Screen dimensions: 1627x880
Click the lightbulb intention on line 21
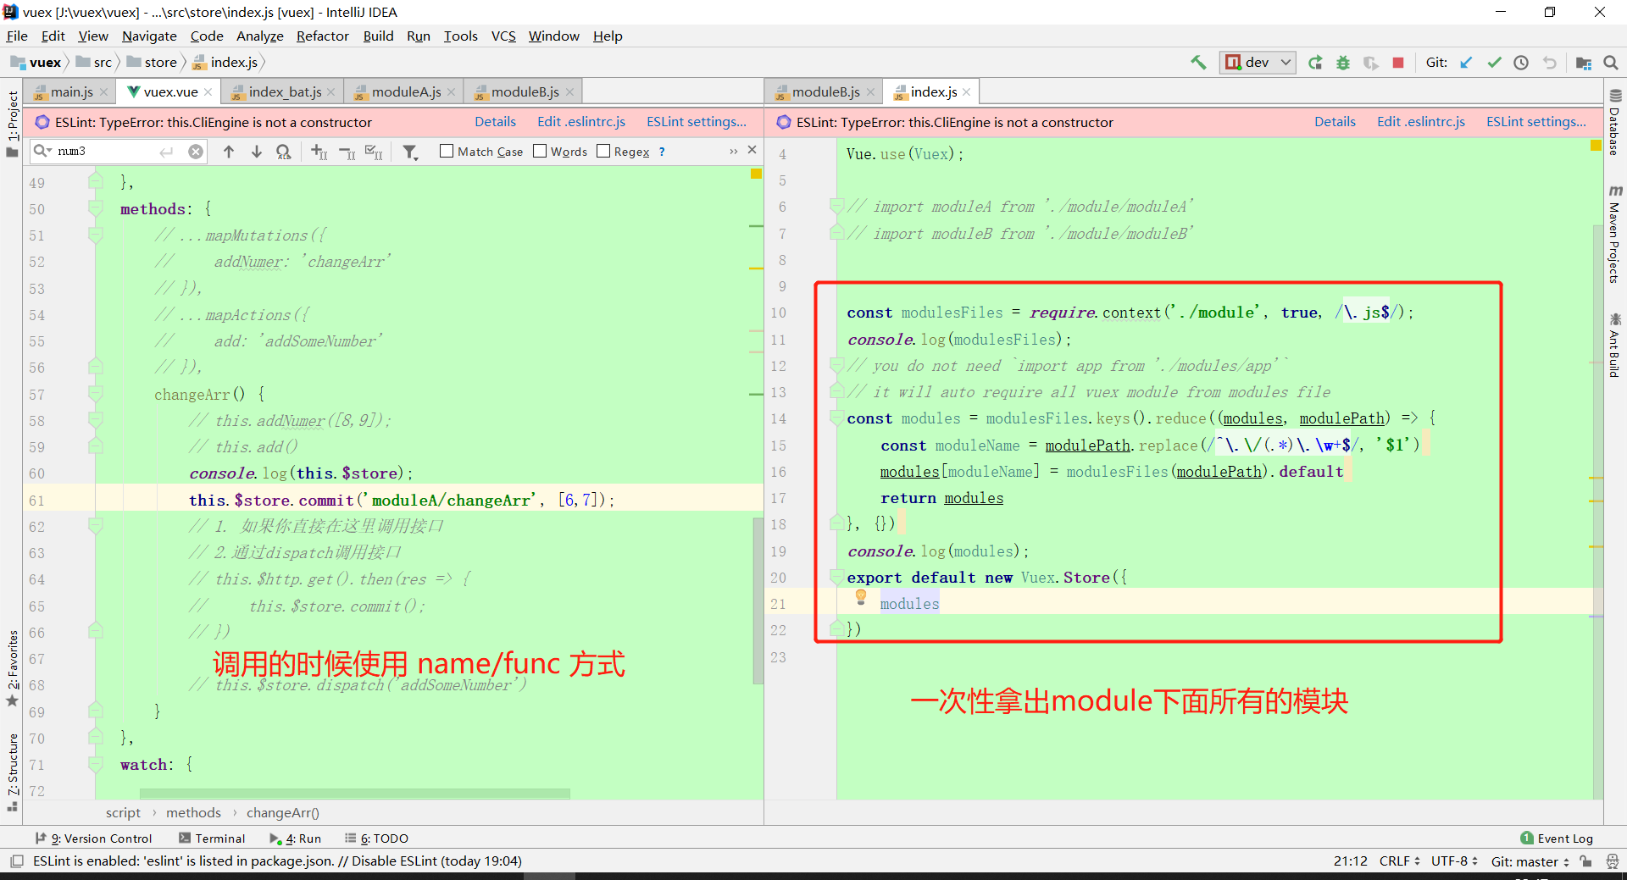[861, 596]
